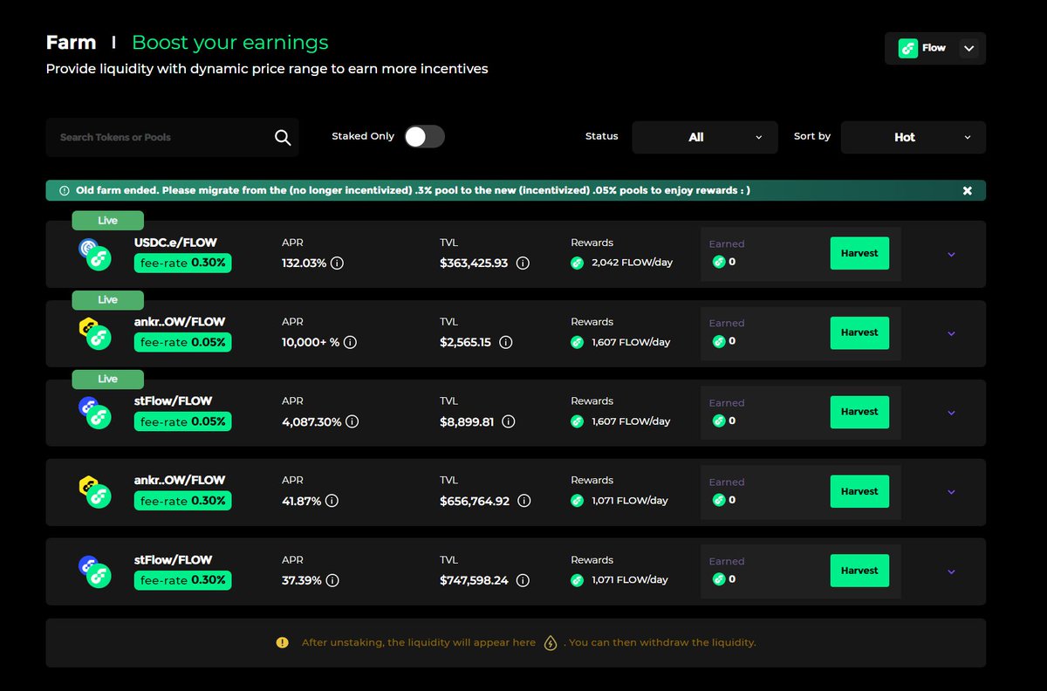
Task: Click the search magnifier icon
Action: pyautogui.click(x=283, y=137)
